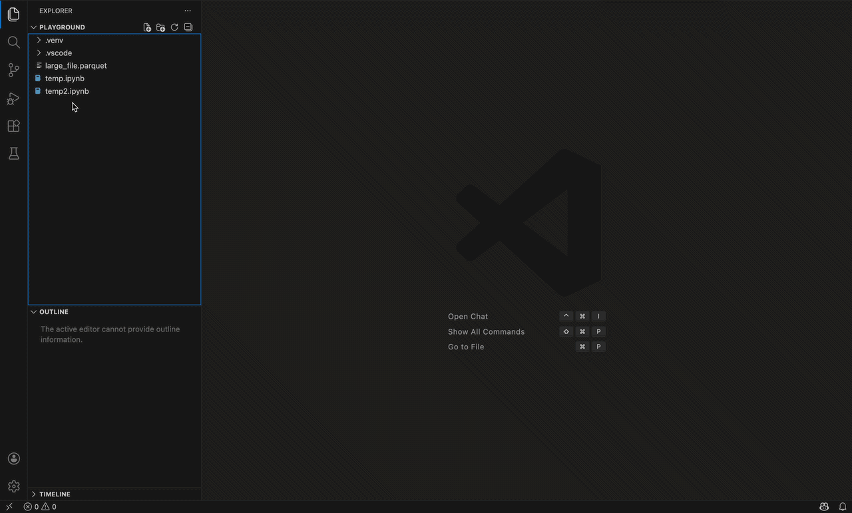Click the New File icon in Explorer

[147, 27]
